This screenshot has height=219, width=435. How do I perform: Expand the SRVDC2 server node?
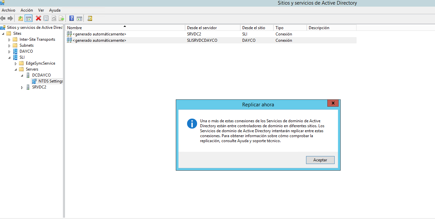pos(22,87)
